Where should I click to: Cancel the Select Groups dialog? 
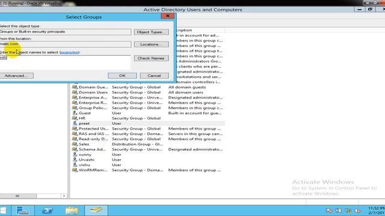pyautogui.click(x=154, y=76)
